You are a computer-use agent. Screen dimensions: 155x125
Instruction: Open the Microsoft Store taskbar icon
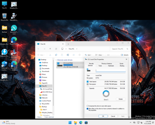pyautogui.click(x=86, y=123)
